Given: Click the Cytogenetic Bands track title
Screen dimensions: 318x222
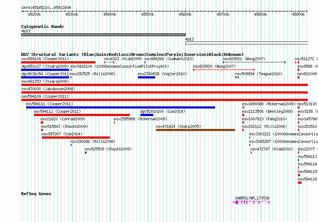Looking at the screenshot, I should coord(43,26).
